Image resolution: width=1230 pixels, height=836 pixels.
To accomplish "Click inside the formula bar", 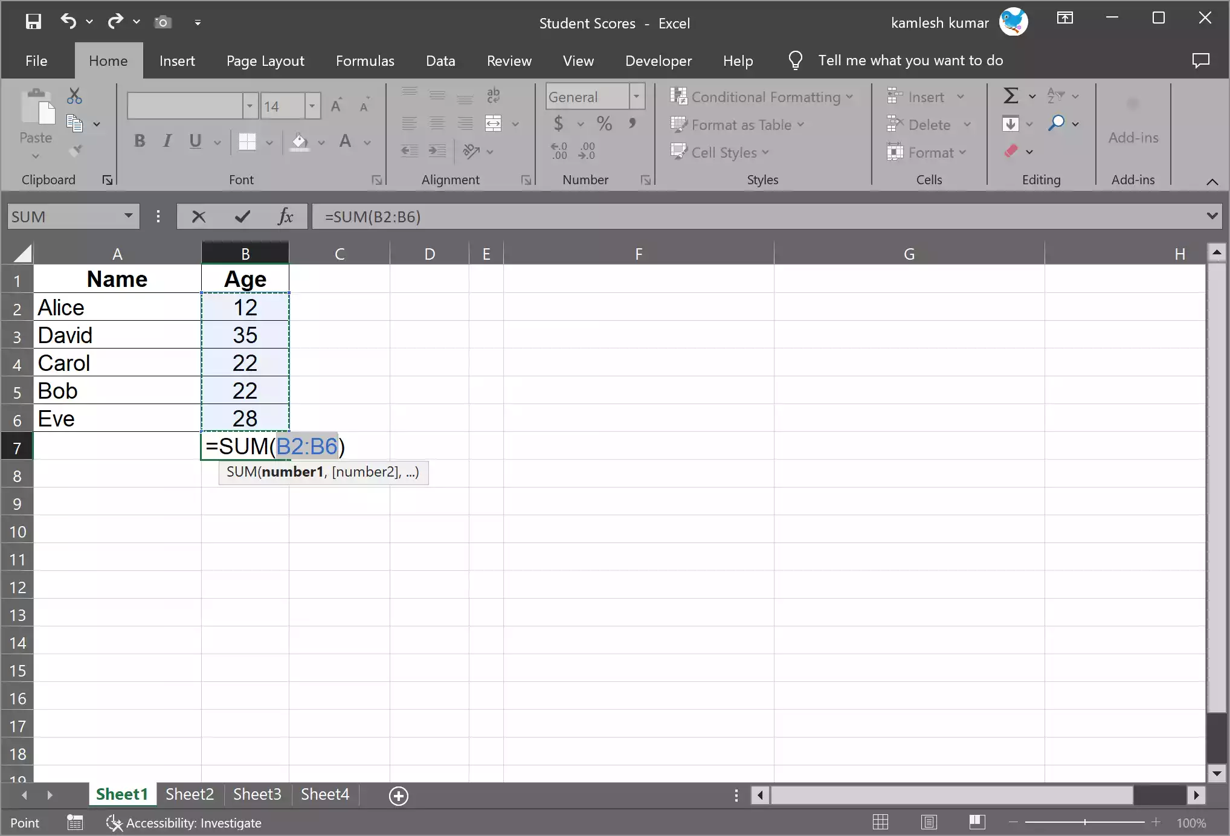I will point(544,216).
